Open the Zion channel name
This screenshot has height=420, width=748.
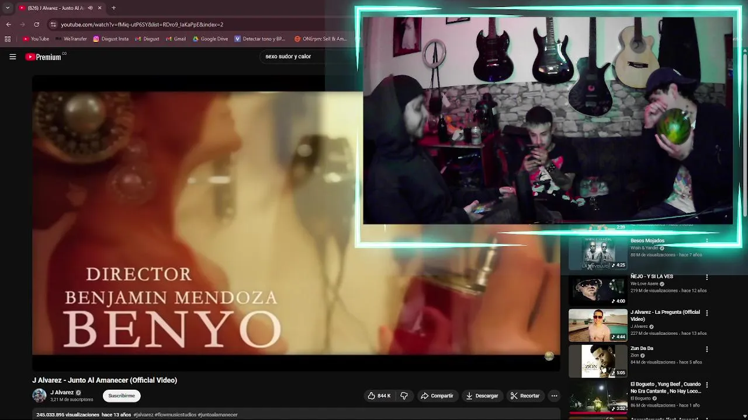click(635, 355)
